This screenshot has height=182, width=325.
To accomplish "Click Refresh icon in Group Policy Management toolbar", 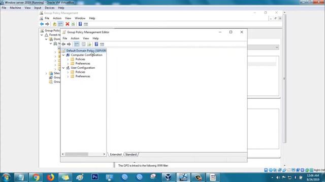I will coord(73,24).
